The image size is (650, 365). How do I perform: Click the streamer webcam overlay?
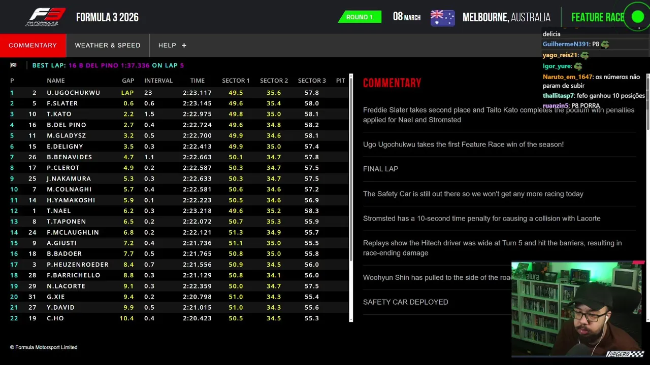578,310
